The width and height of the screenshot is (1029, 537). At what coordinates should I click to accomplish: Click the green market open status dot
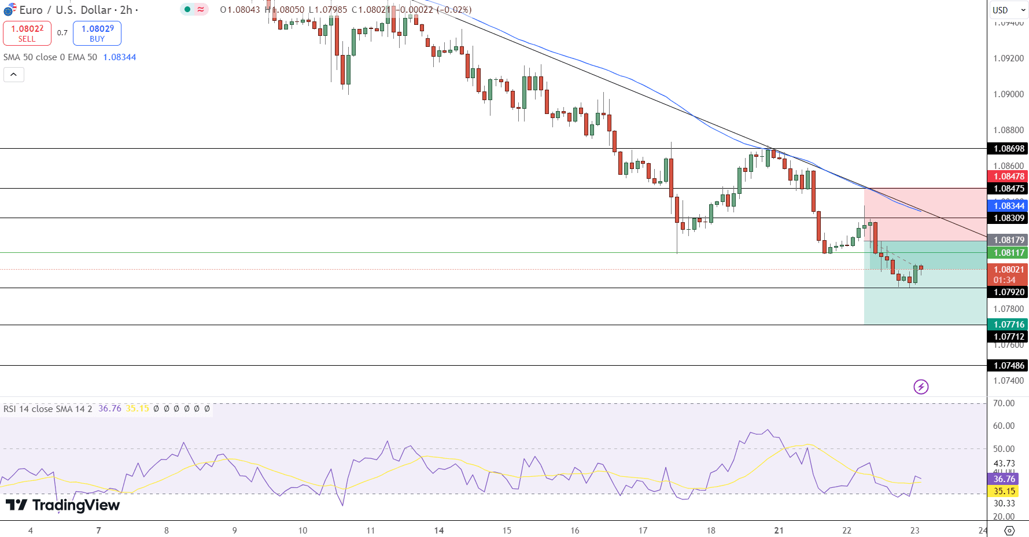(187, 9)
